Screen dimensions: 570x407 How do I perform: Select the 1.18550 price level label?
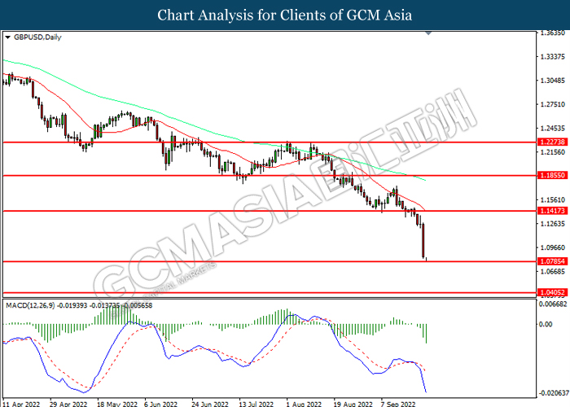pyautogui.click(x=552, y=176)
